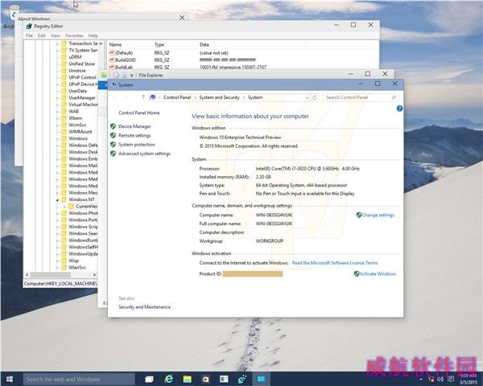Select the WAB registry key
The image size is (483, 386).
(73, 112)
